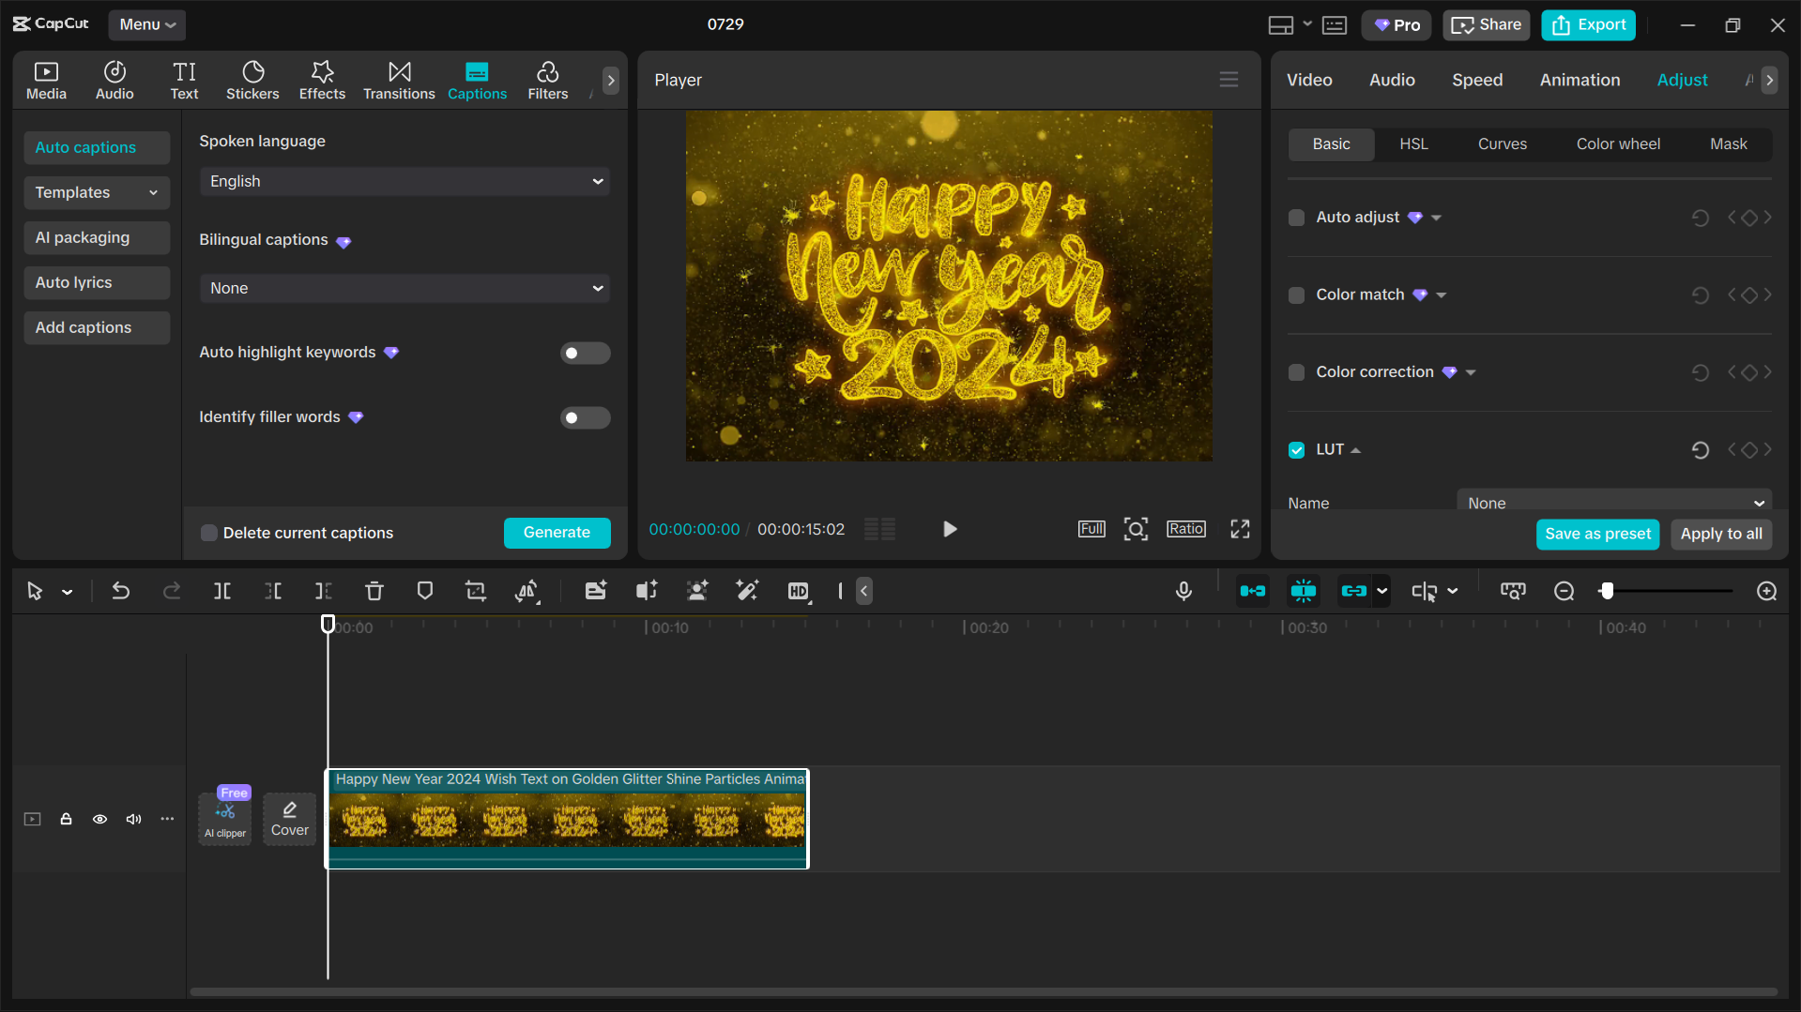Viewport: 1801px width, 1012px height.
Task: Hide the video track with eye icon
Action: pos(99,819)
